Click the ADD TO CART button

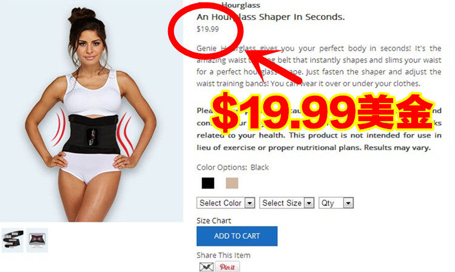point(237,236)
